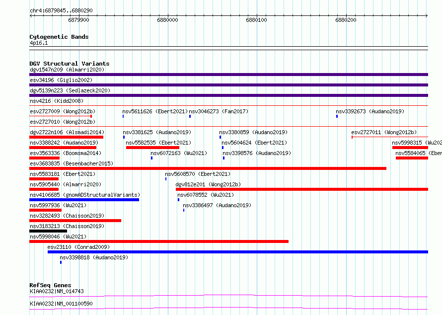This screenshot has height=315, width=442.
Task: Click the red bar under nsv5998046
Action: click(159, 241)
